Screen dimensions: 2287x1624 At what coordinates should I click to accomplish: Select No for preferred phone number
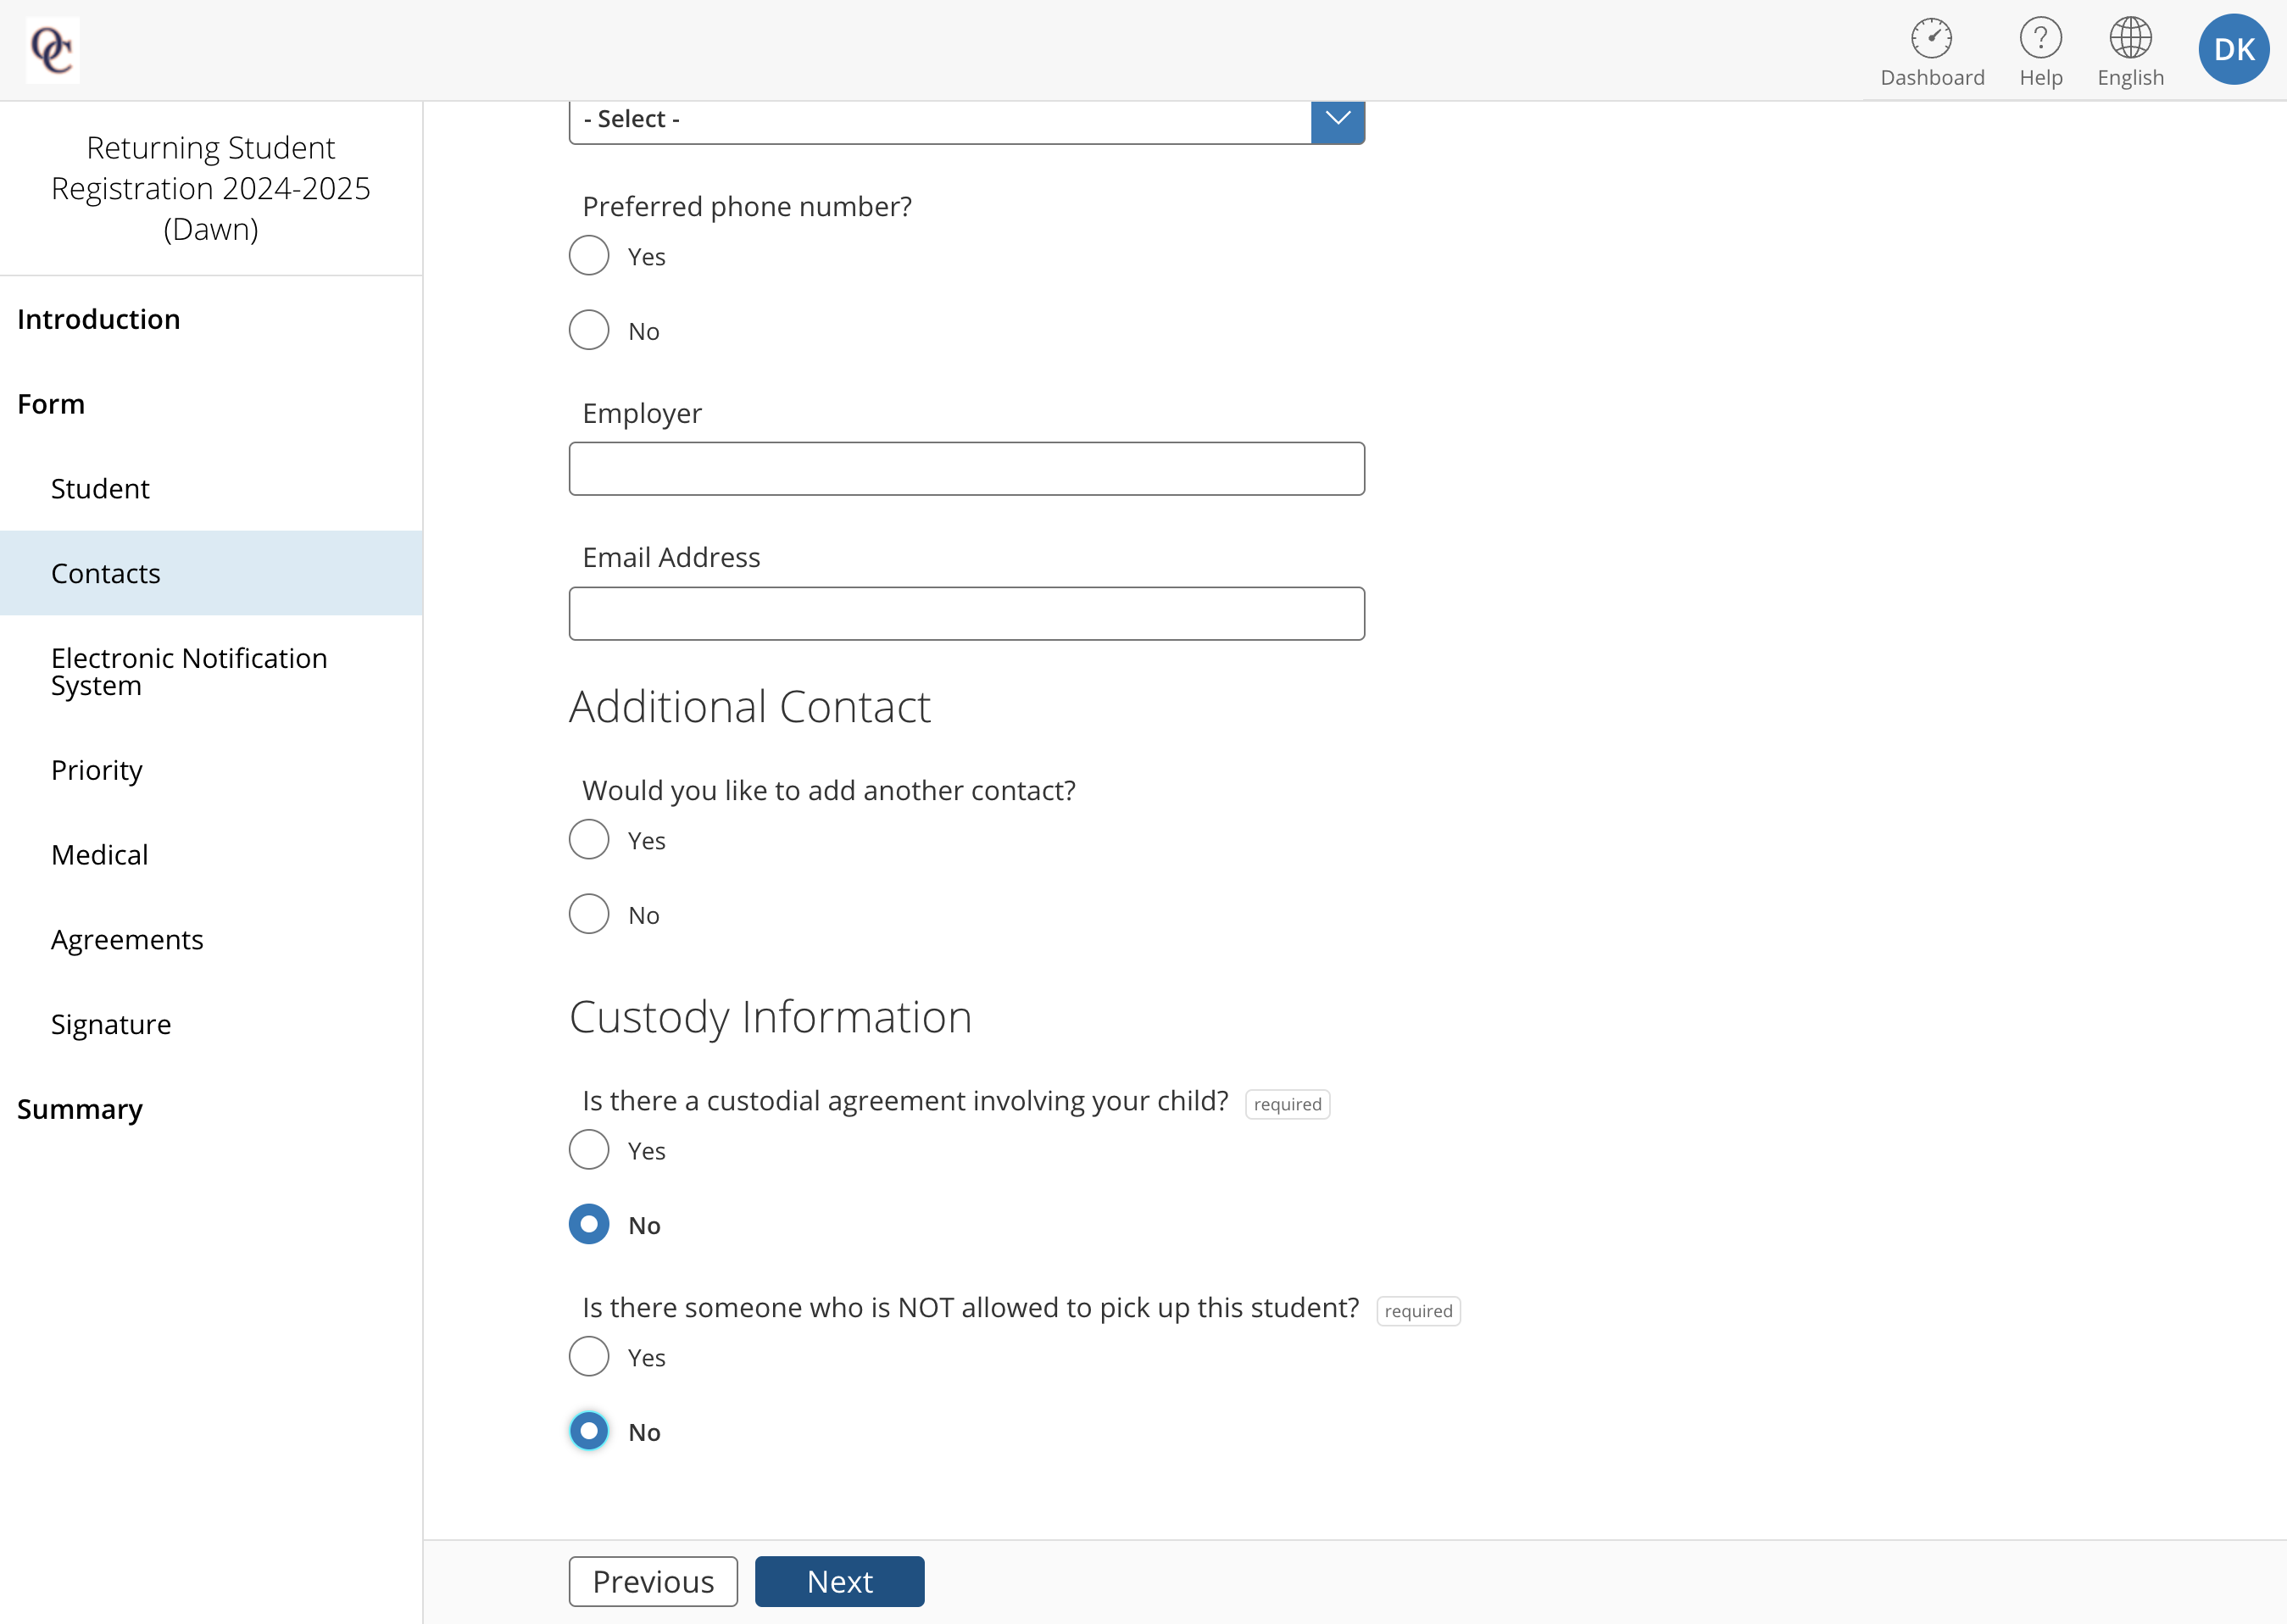tap(589, 330)
